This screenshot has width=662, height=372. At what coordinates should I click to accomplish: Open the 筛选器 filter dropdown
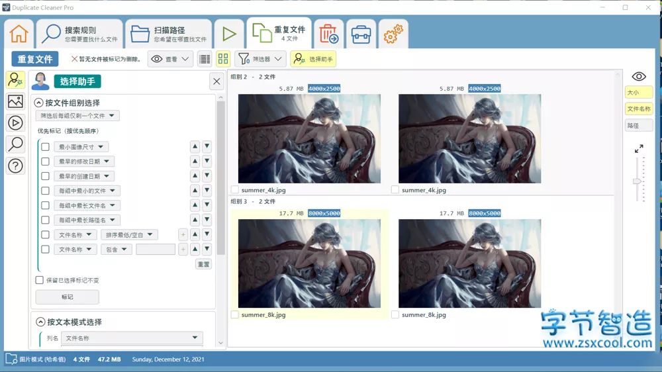[x=260, y=59]
